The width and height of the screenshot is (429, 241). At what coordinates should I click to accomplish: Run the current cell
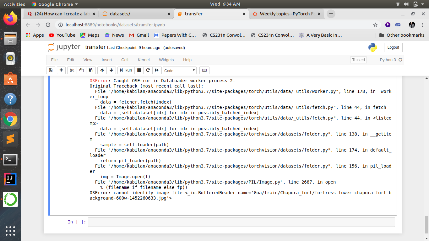(x=126, y=70)
